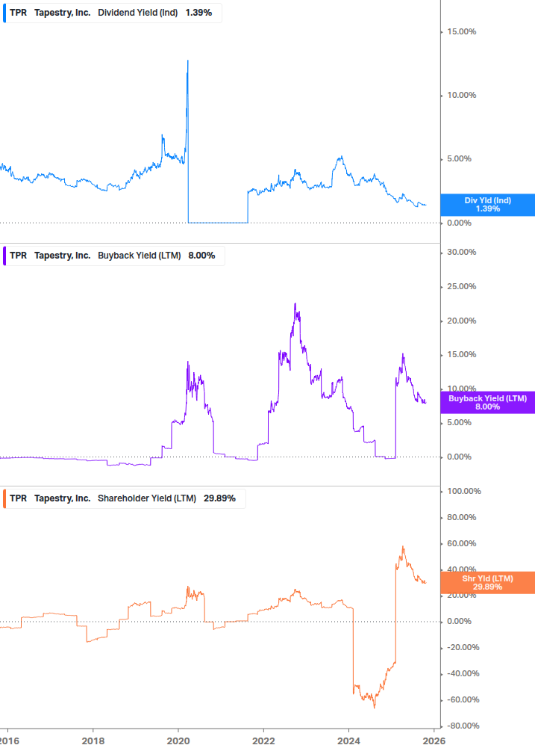Click the 30.00% label on buyback yield axis
This screenshot has width=535, height=751.
coord(461,253)
